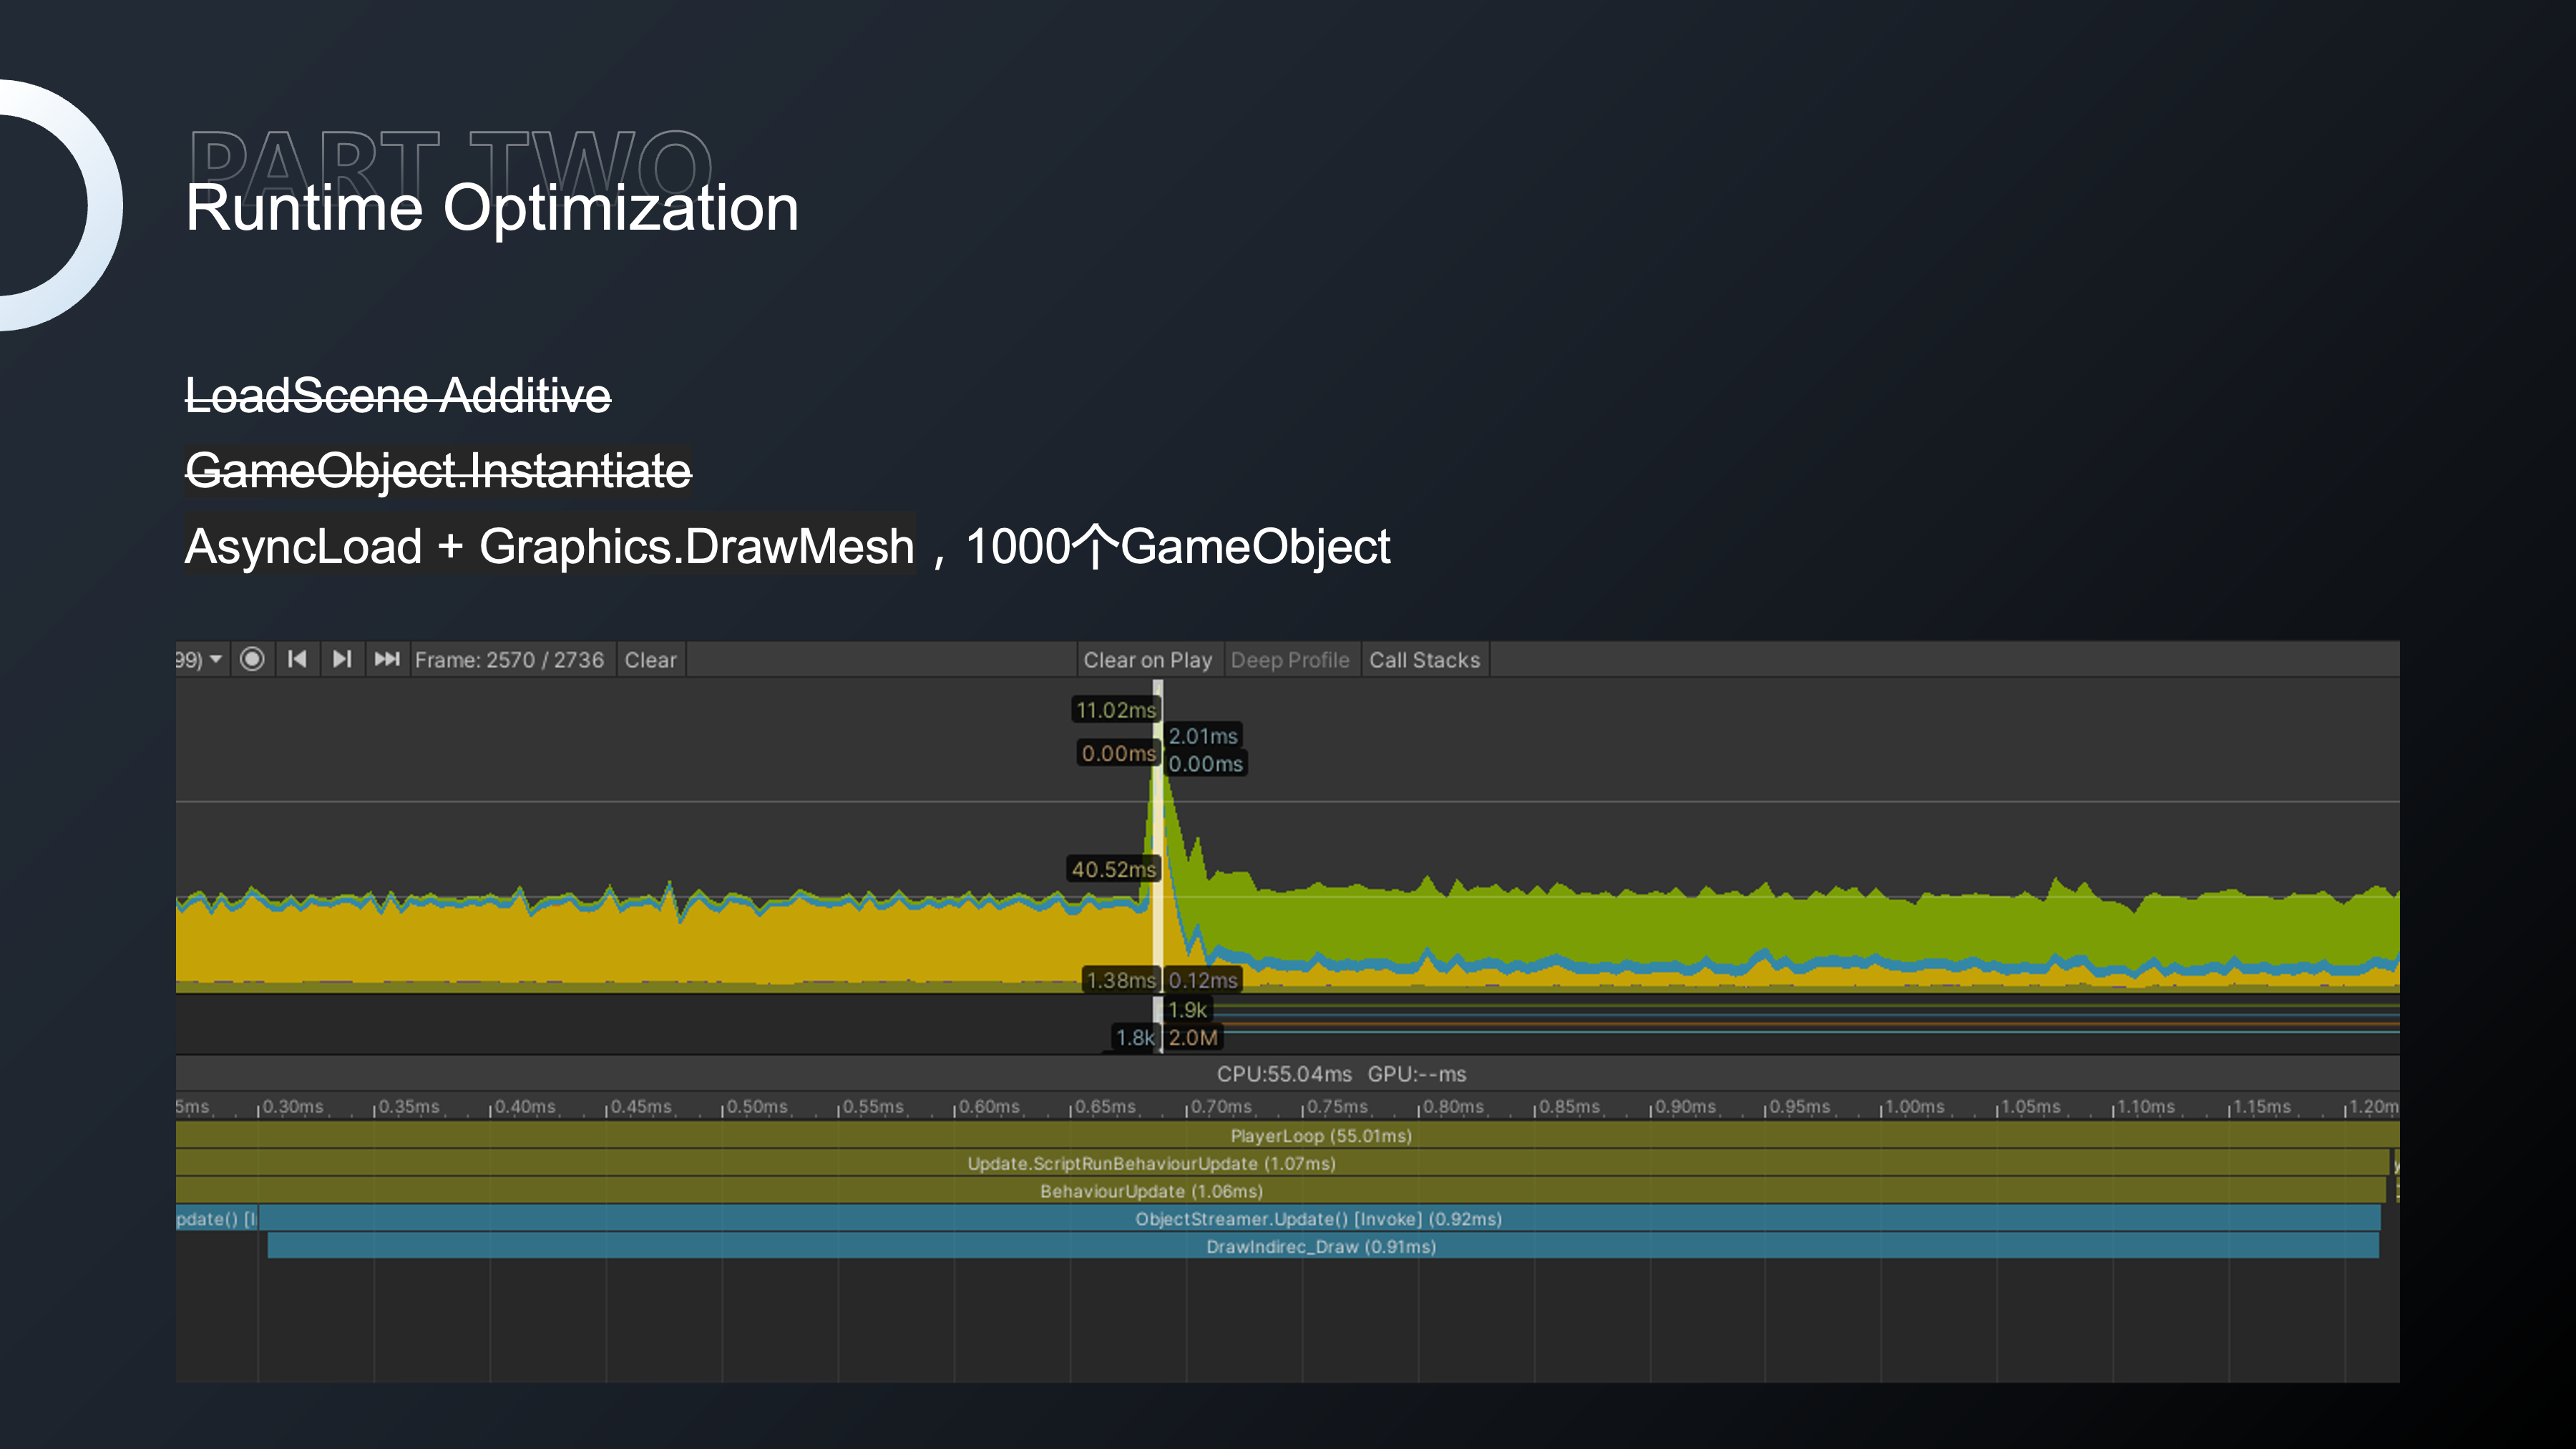This screenshot has height=1449, width=2576.
Task: Click the profiler Record button
Action: [x=252, y=659]
